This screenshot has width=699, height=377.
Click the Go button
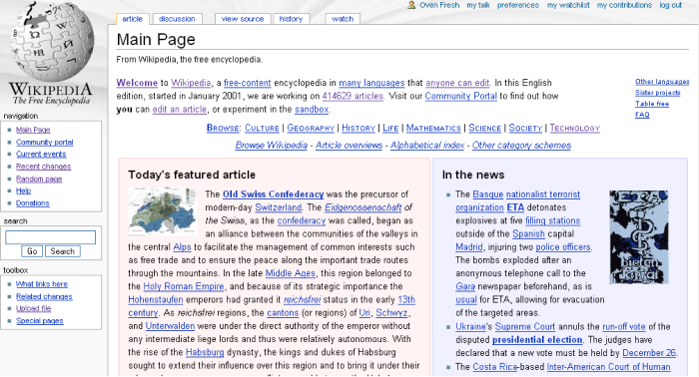tap(32, 251)
